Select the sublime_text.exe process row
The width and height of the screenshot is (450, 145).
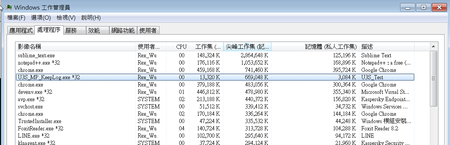[x=215, y=55]
